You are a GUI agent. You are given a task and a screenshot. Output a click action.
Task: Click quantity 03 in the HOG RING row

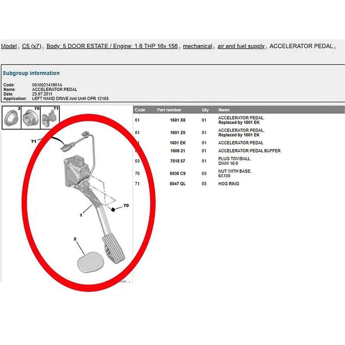204,184
